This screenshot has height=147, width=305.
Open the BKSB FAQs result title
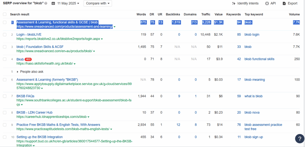coord(26,96)
